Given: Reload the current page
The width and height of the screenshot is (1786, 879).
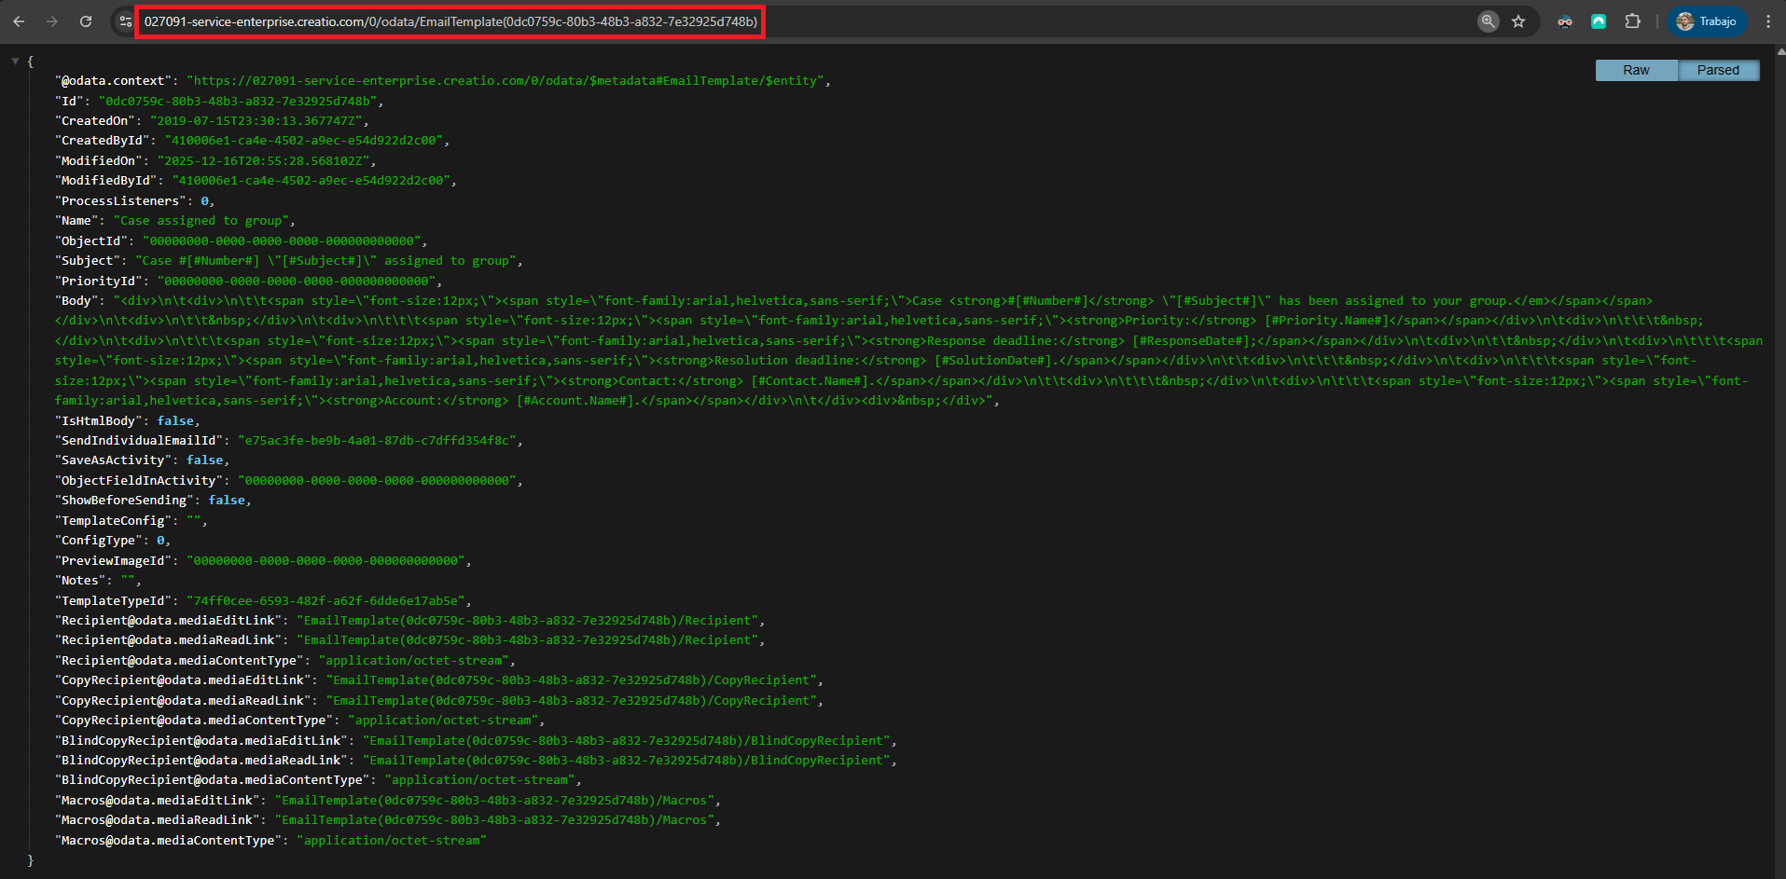Looking at the screenshot, I should 86,21.
